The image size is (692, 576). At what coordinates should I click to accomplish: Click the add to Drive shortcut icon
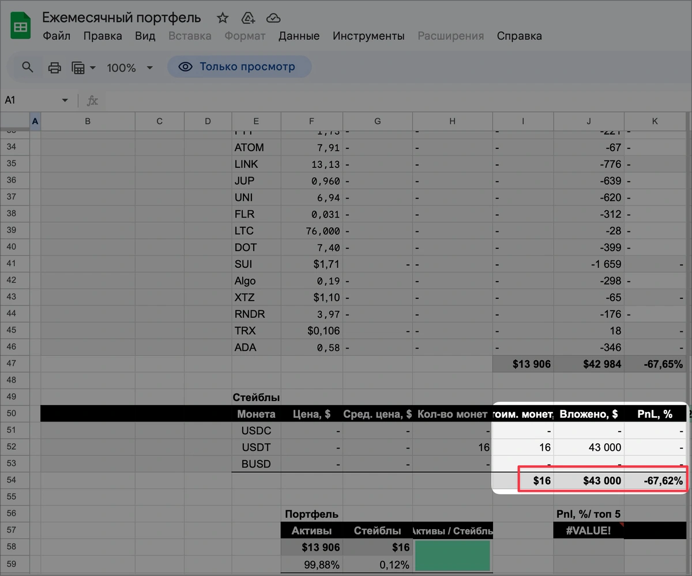248,18
